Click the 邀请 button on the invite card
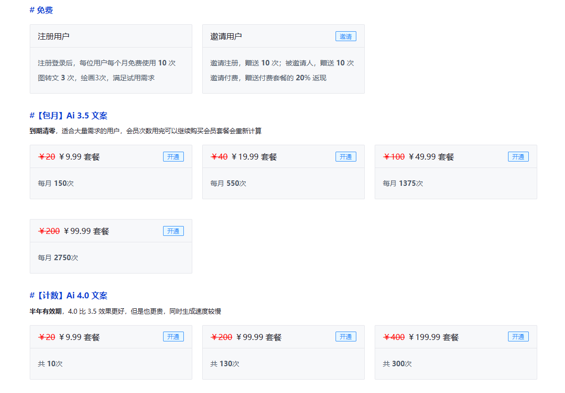This screenshot has width=565, height=393. [345, 36]
